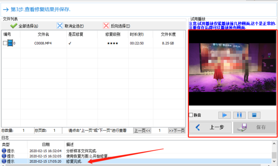Viewport: 278px width, 166px height.
Task: Click the log 日期 column header
Action: 46,144
